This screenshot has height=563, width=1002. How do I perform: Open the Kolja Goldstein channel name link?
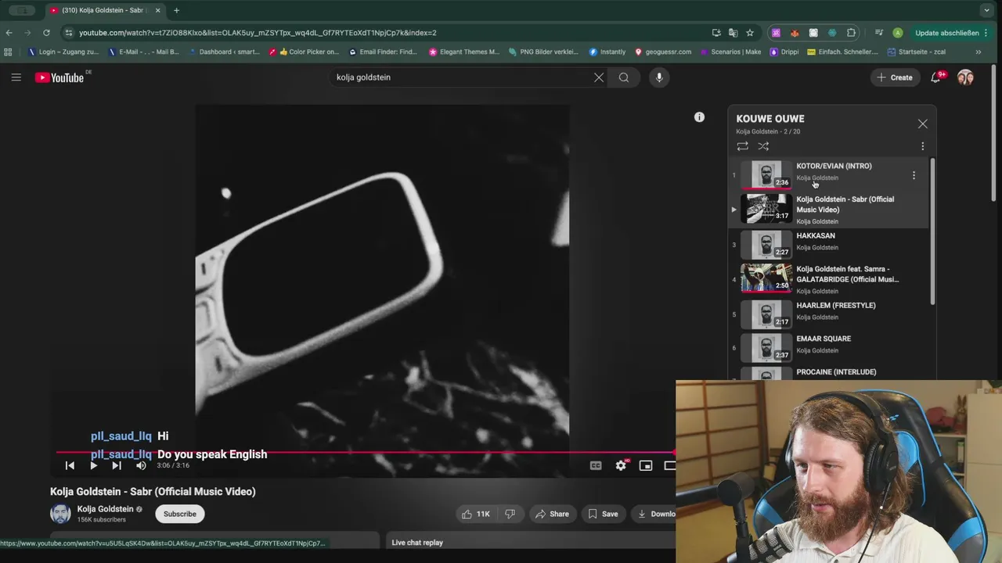click(x=105, y=509)
